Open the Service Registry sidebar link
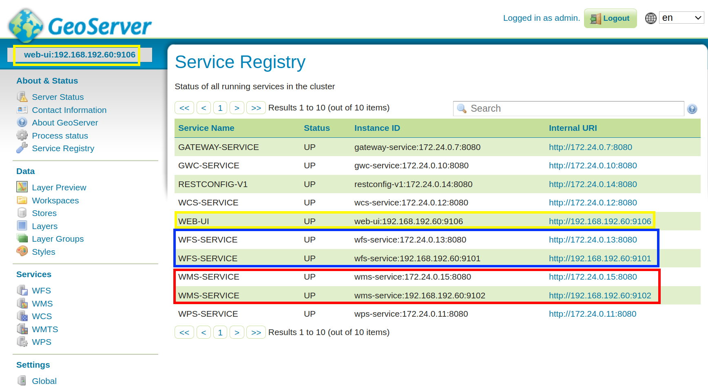The height and width of the screenshot is (386, 708). coord(63,148)
